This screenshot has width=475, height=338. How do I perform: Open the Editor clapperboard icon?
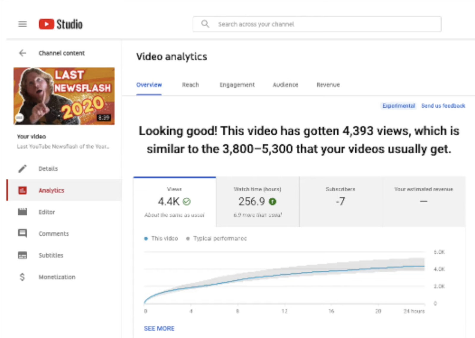22,212
